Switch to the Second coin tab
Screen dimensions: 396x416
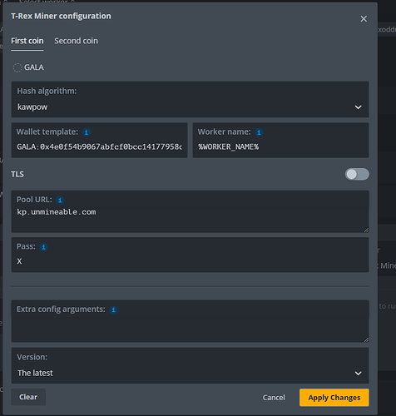(x=76, y=41)
